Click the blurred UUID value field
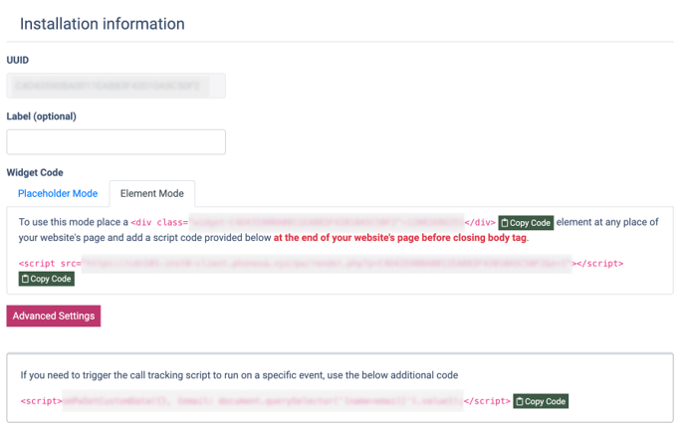 116,87
